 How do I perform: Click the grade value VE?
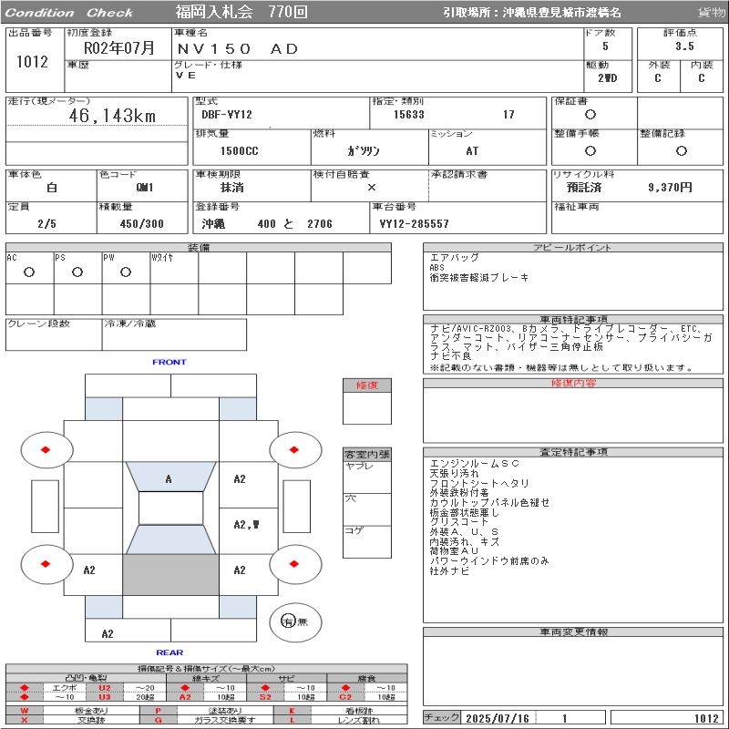(x=186, y=75)
